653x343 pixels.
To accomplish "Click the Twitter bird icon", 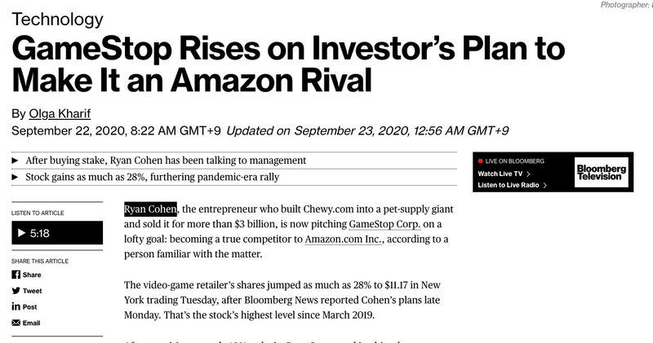I will 16,291.
